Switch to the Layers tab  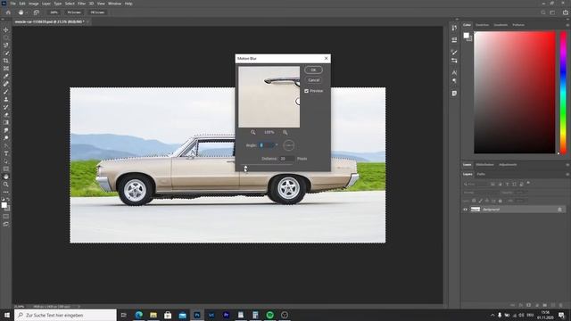coord(468,174)
